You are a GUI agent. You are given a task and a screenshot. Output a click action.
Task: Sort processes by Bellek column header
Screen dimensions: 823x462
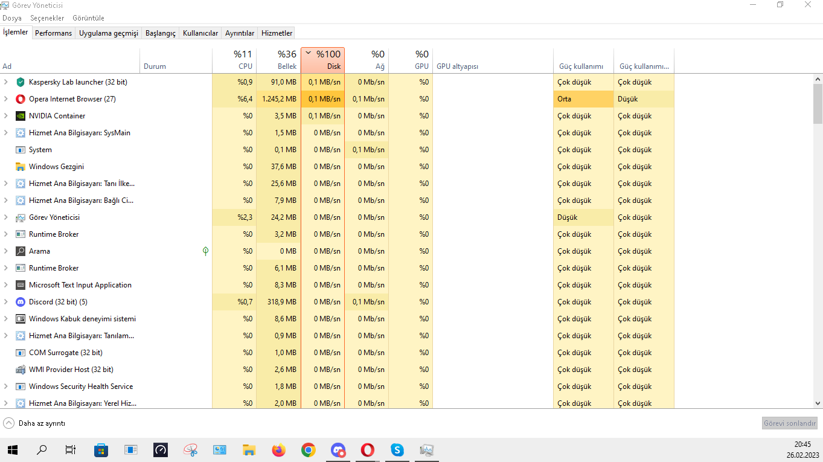coord(278,60)
